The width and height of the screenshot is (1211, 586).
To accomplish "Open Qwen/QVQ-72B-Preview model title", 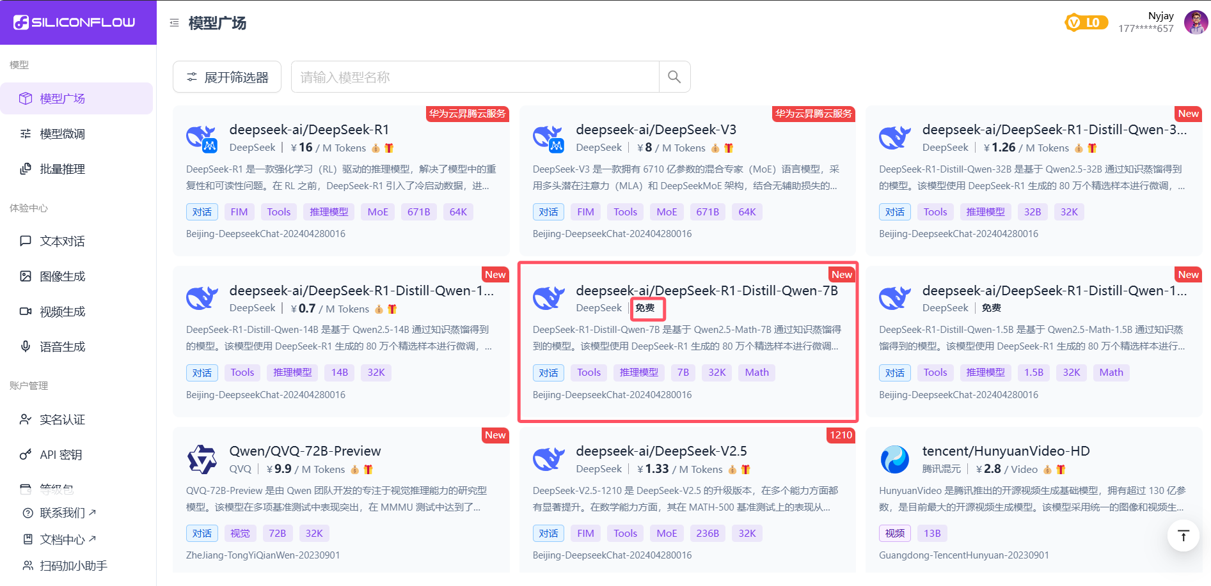I will click(305, 451).
